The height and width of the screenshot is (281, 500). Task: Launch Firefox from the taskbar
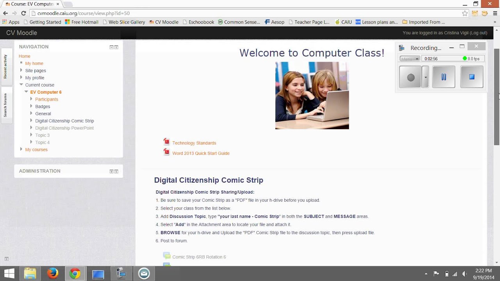[x=53, y=274]
